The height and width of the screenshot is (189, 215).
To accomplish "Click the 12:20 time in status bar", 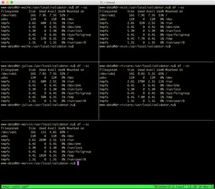I will click(x=192, y=187).
